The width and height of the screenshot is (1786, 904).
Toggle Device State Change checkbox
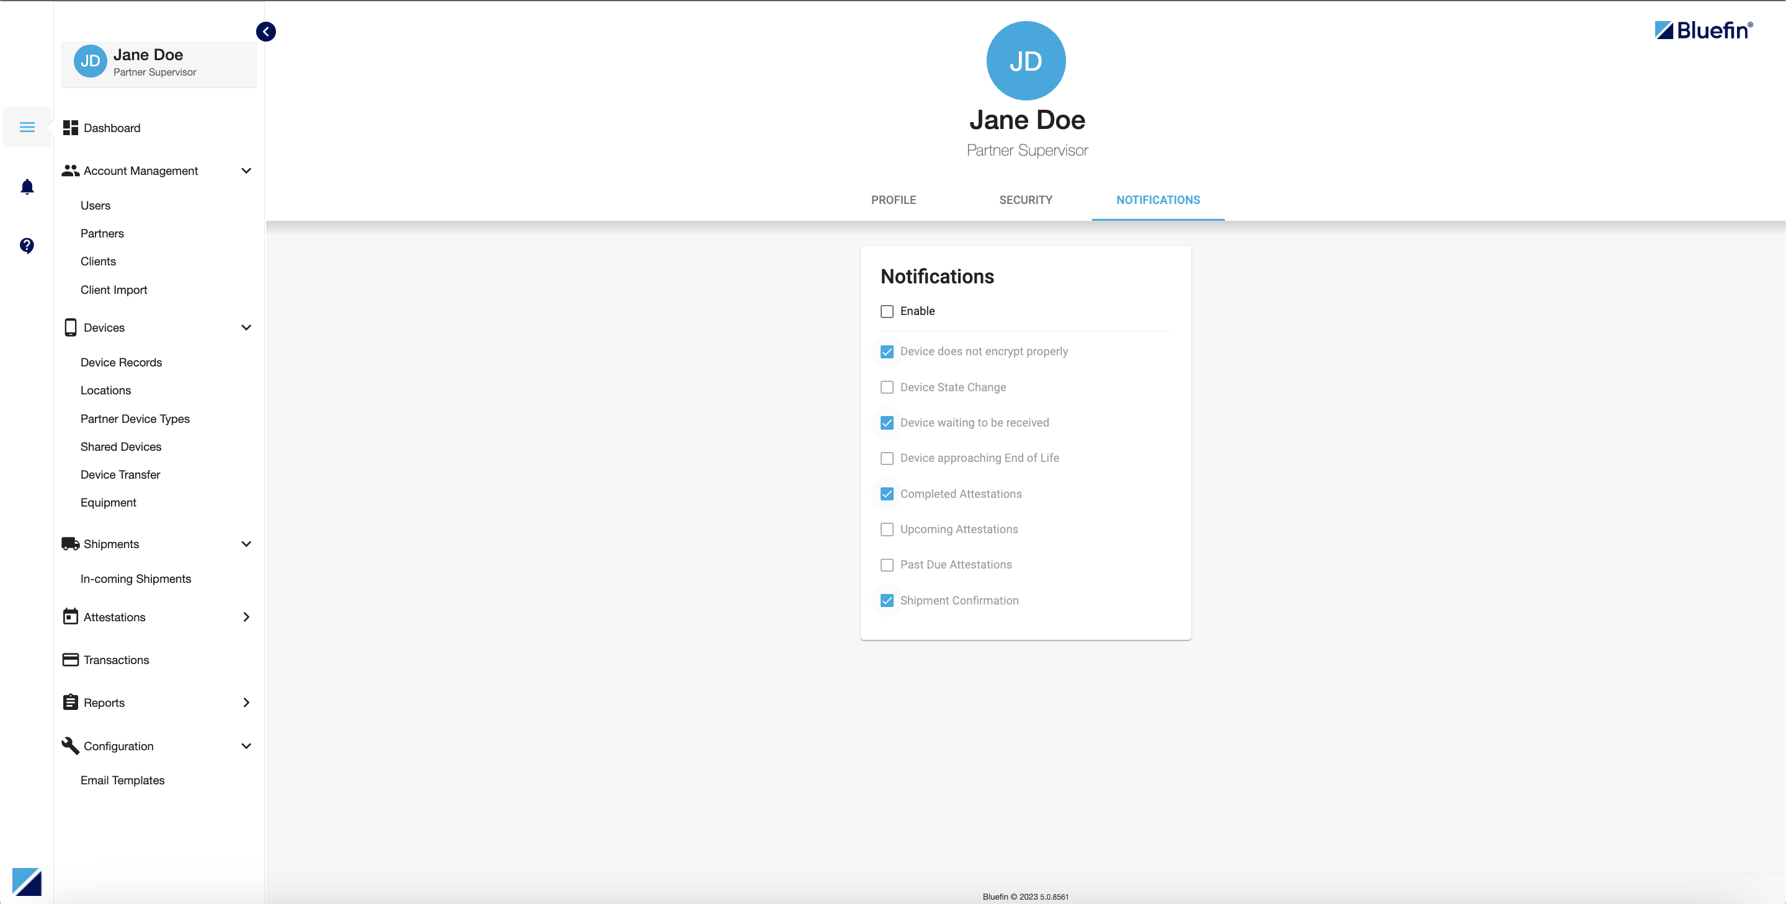point(887,387)
